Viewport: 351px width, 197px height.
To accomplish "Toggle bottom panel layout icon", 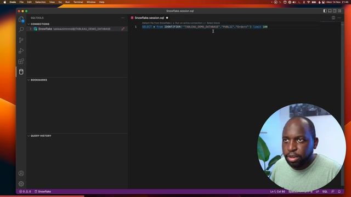I will (330, 11).
